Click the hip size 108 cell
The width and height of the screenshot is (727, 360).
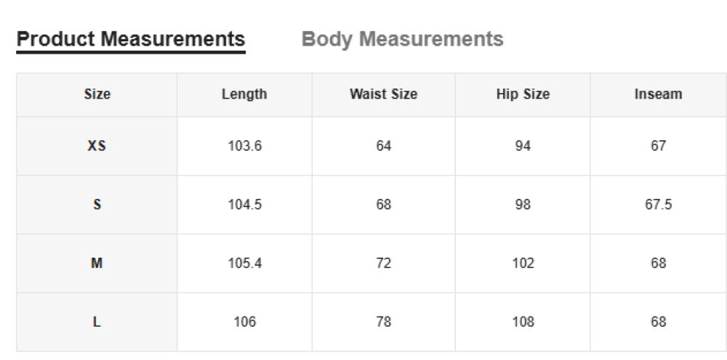[523, 322]
